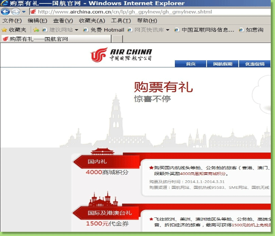Click the Forward navigation arrow
275x236 pixels.
[x=15, y=12]
